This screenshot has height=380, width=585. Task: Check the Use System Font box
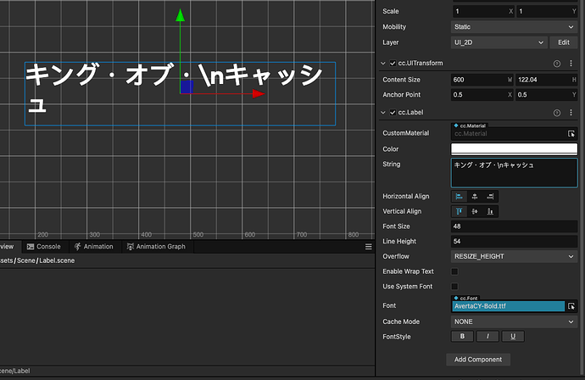454,287
